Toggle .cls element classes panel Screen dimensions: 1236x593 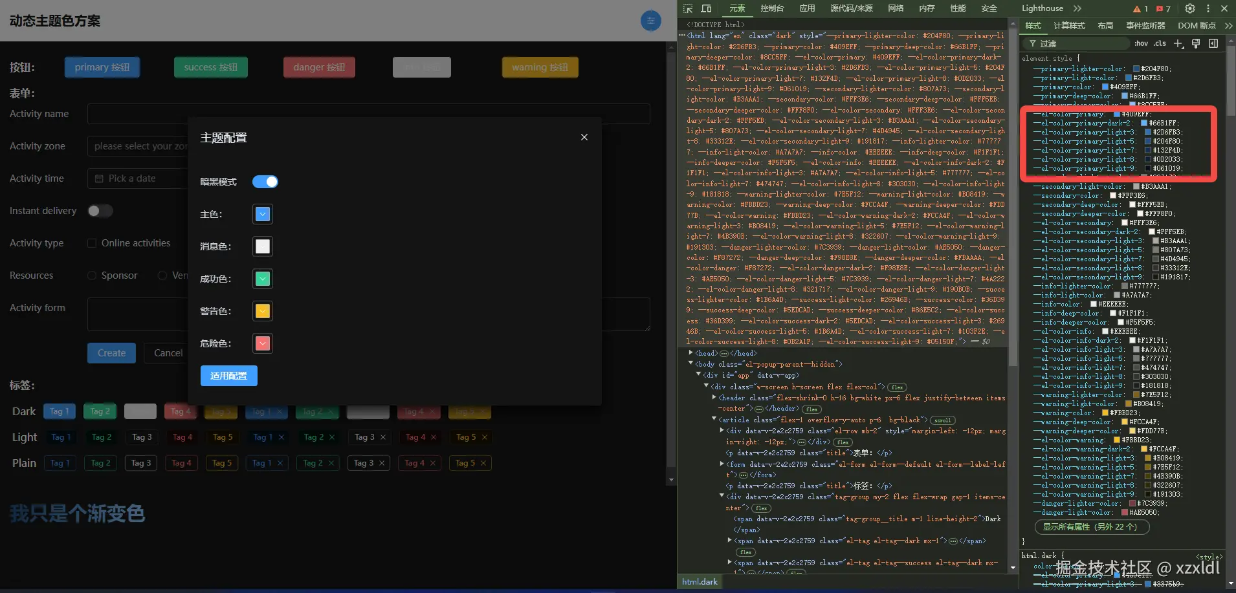[x=1160, y=43]
